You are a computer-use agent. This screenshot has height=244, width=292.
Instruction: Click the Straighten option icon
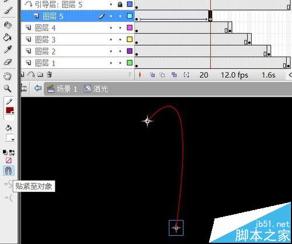[9, 198]
